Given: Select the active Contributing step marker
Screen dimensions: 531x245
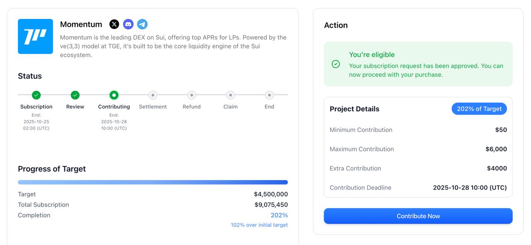Looking at the screenshot, I should tap(114, 95).
